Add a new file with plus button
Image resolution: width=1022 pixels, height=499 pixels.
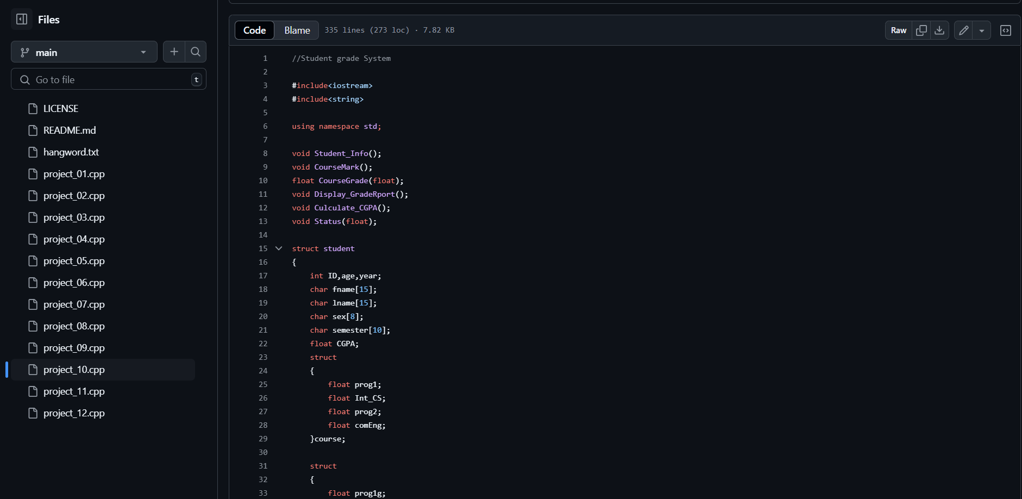click(x=174, y=52)
